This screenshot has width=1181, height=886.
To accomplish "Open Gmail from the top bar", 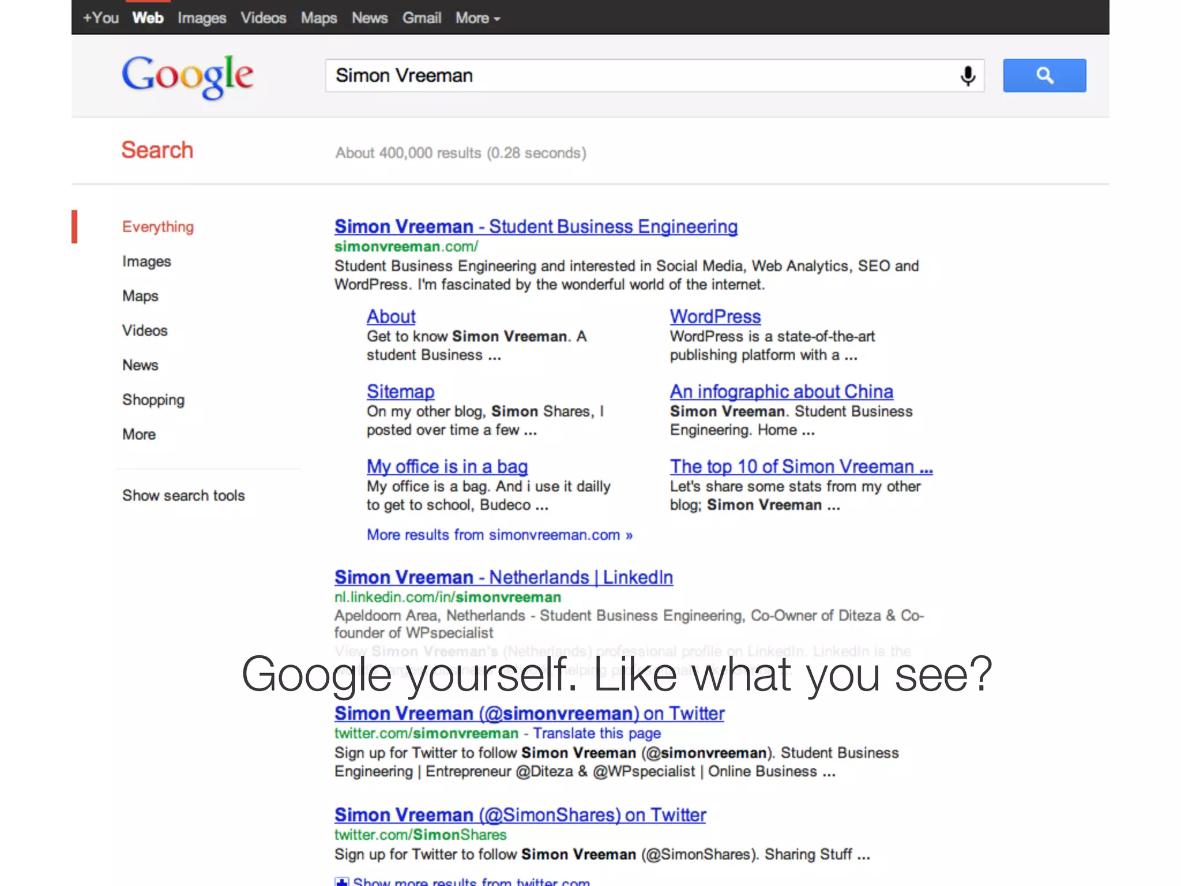I will [x=422, y=18].
